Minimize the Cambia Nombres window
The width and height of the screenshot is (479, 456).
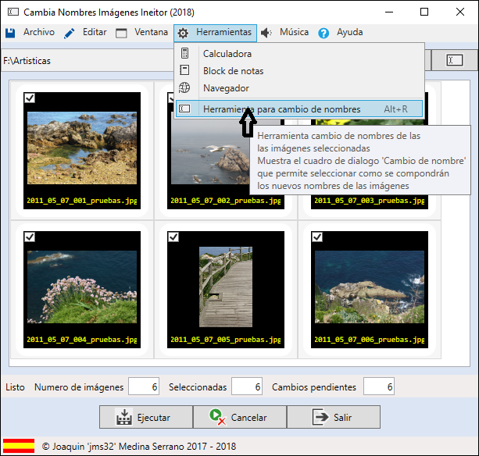tap(389, 12)
